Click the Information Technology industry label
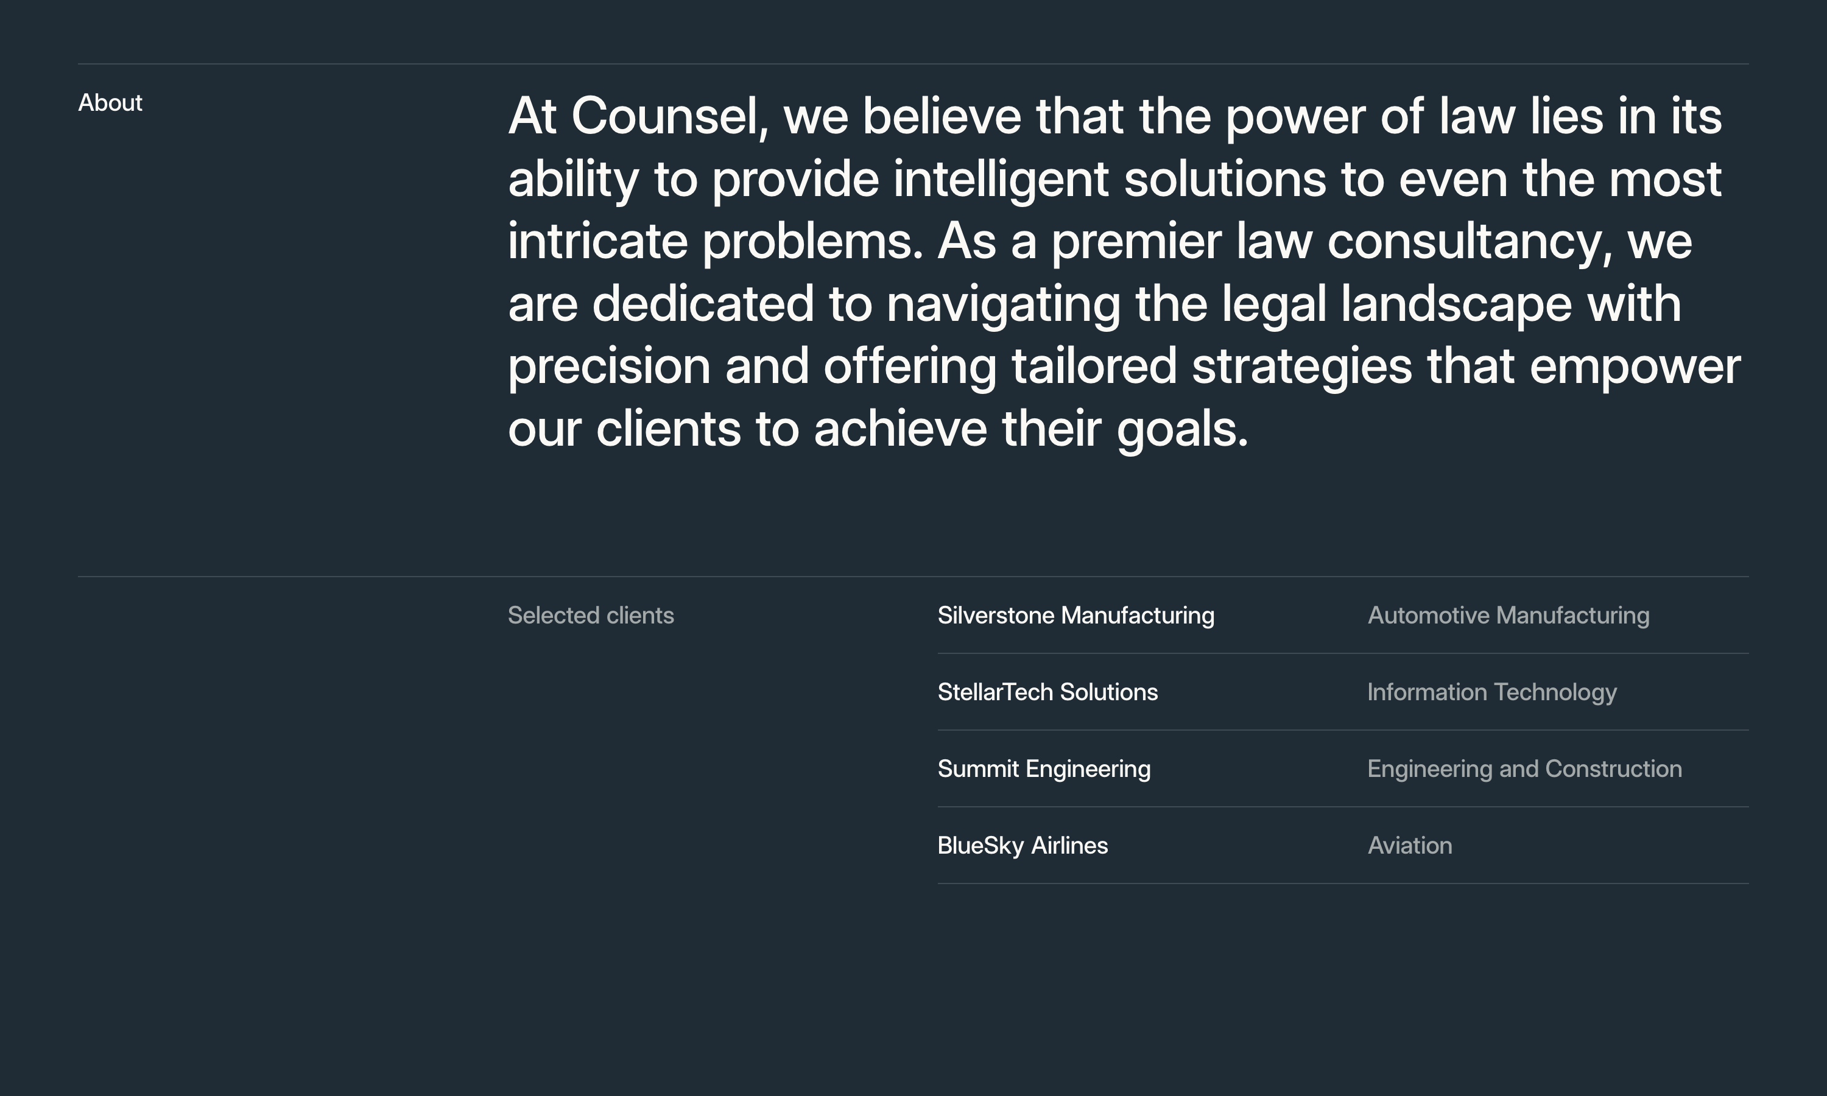The width and height of the screenshot is (1827, 1096). click(x=1491, y=692)
